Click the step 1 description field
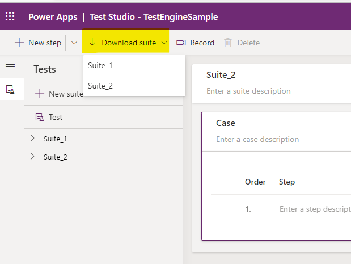Viewport: 351px width, 264px height. (x=314, y=209)
